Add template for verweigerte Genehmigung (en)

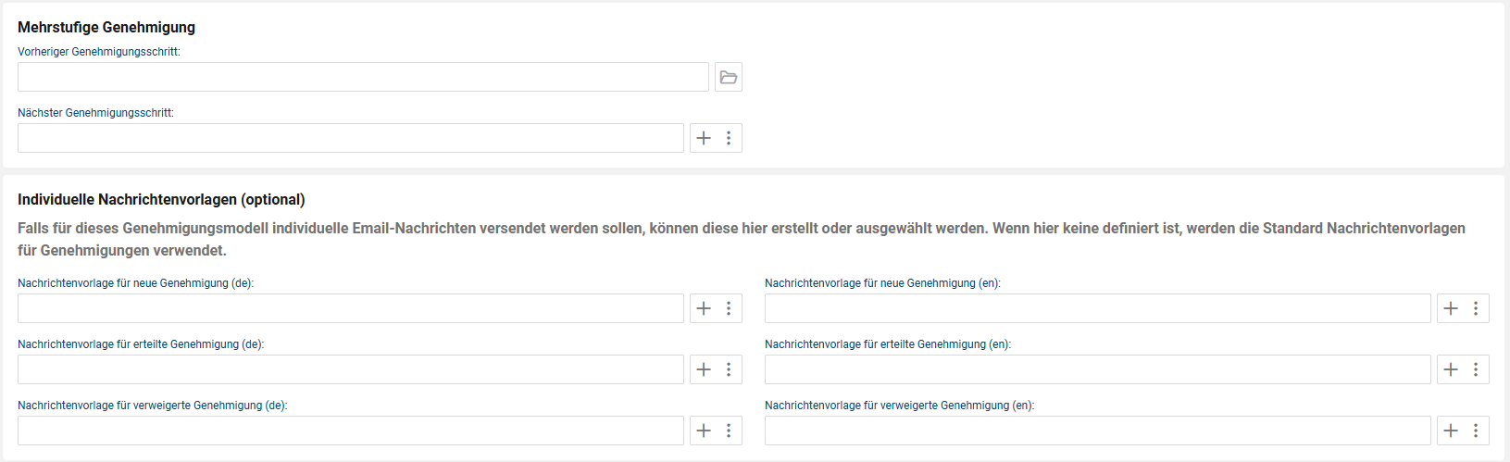(1451, 431)
